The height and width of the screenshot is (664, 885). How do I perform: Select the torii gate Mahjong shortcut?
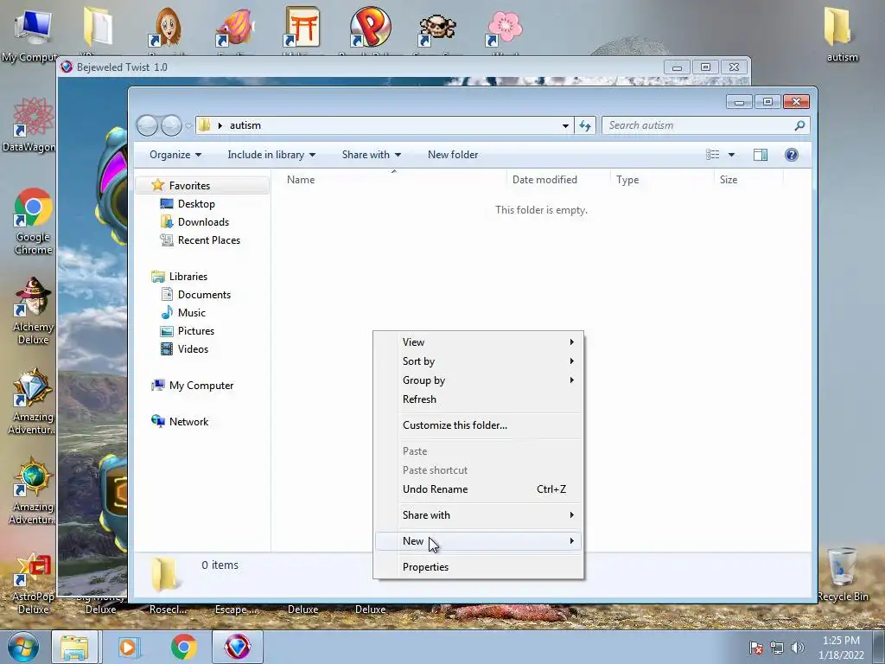pyautogui.click(x=302, y=29)
